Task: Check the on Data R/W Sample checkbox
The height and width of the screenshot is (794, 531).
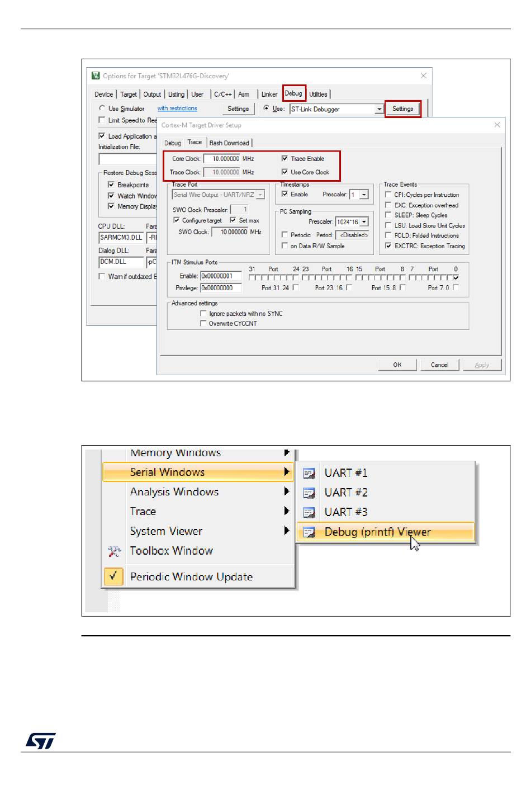Action: point(285,245)
